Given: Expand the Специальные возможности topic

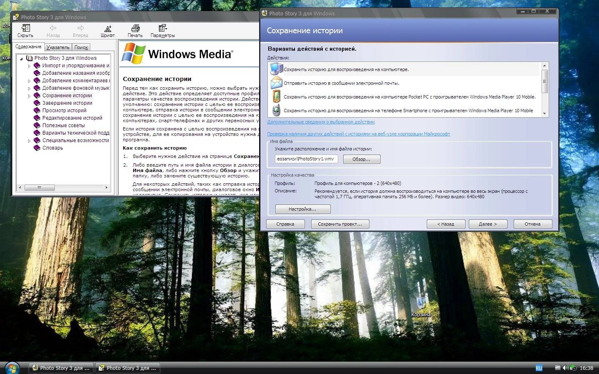Looking at the screenshot, I should coord(29,141).
